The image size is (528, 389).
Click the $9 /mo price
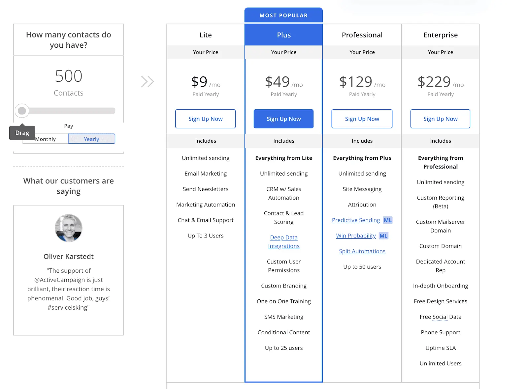[206, 82]
